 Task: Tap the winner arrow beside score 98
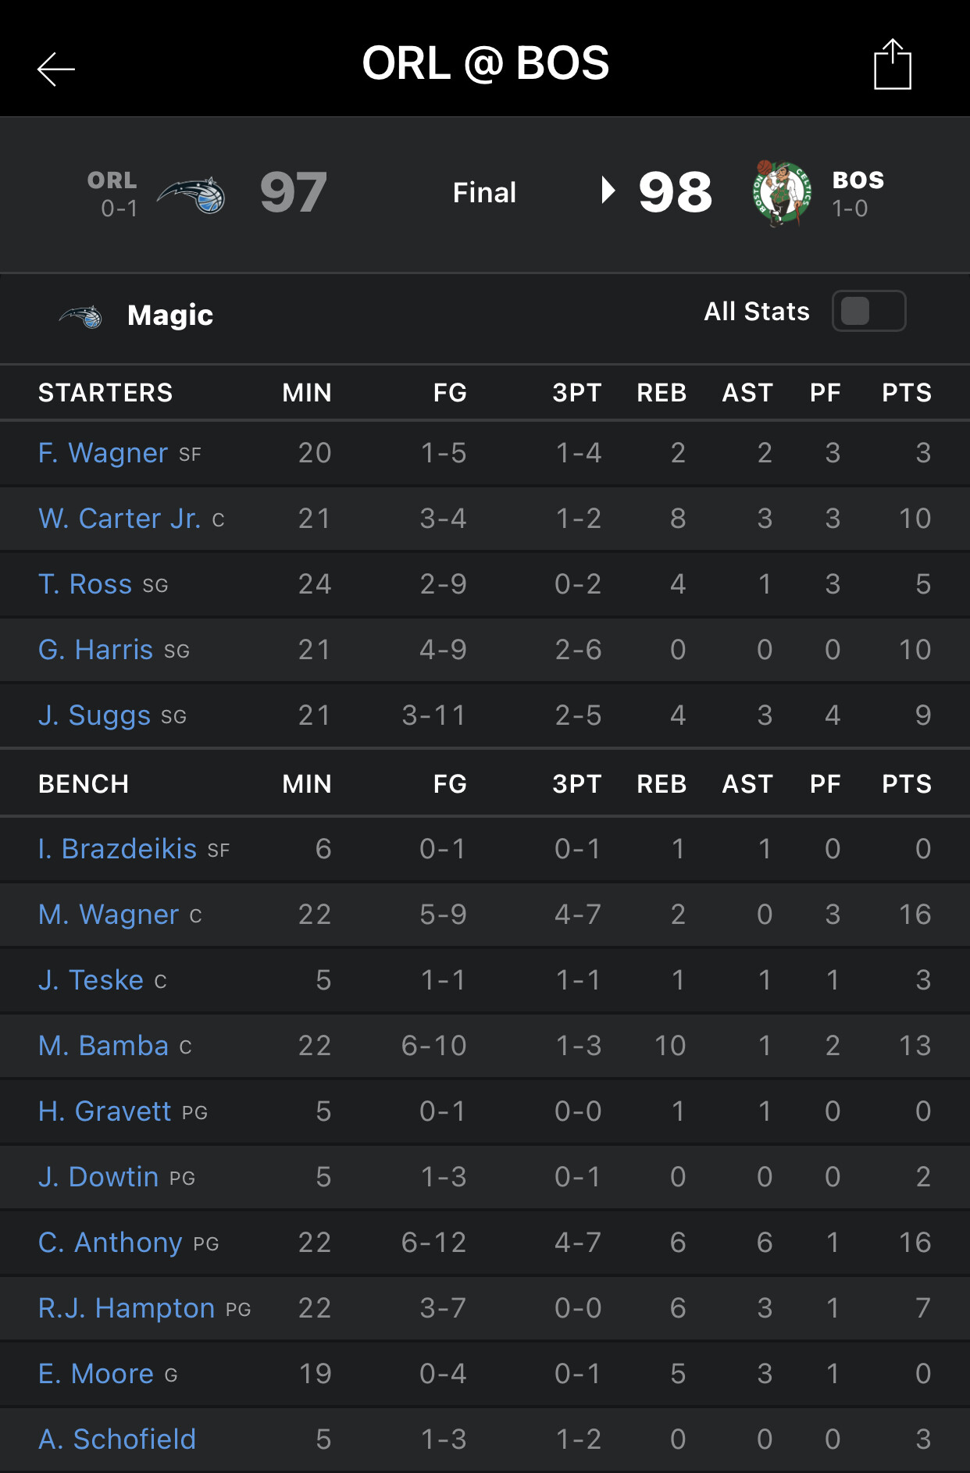pos(608,190)
